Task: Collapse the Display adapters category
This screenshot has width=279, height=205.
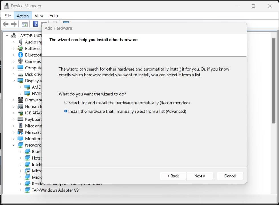Action: tap(14, 81)
